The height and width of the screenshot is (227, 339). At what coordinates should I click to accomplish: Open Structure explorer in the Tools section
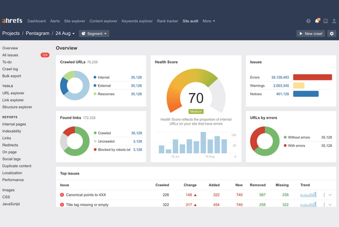(x=17, y=107)
